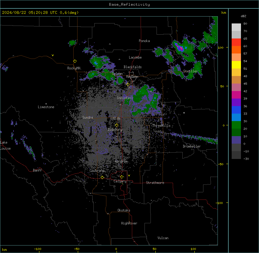Click the Lake Louise label

[5, 145]
